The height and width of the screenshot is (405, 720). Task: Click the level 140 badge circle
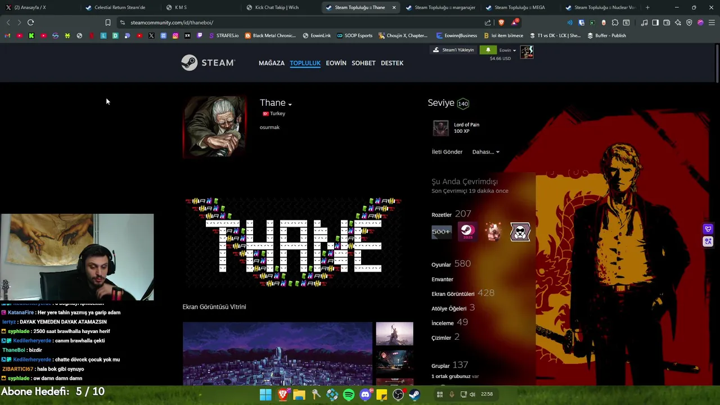(x=463, y=103)
